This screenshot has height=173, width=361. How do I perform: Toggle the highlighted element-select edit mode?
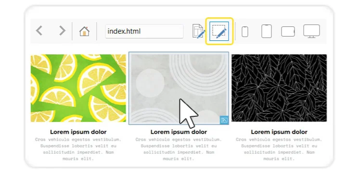[219, 31]
